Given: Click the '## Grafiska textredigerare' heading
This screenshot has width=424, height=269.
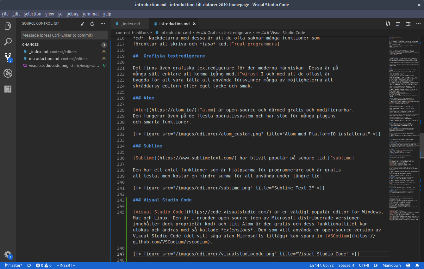Looking at the screenshot, I should click(169, 56).
